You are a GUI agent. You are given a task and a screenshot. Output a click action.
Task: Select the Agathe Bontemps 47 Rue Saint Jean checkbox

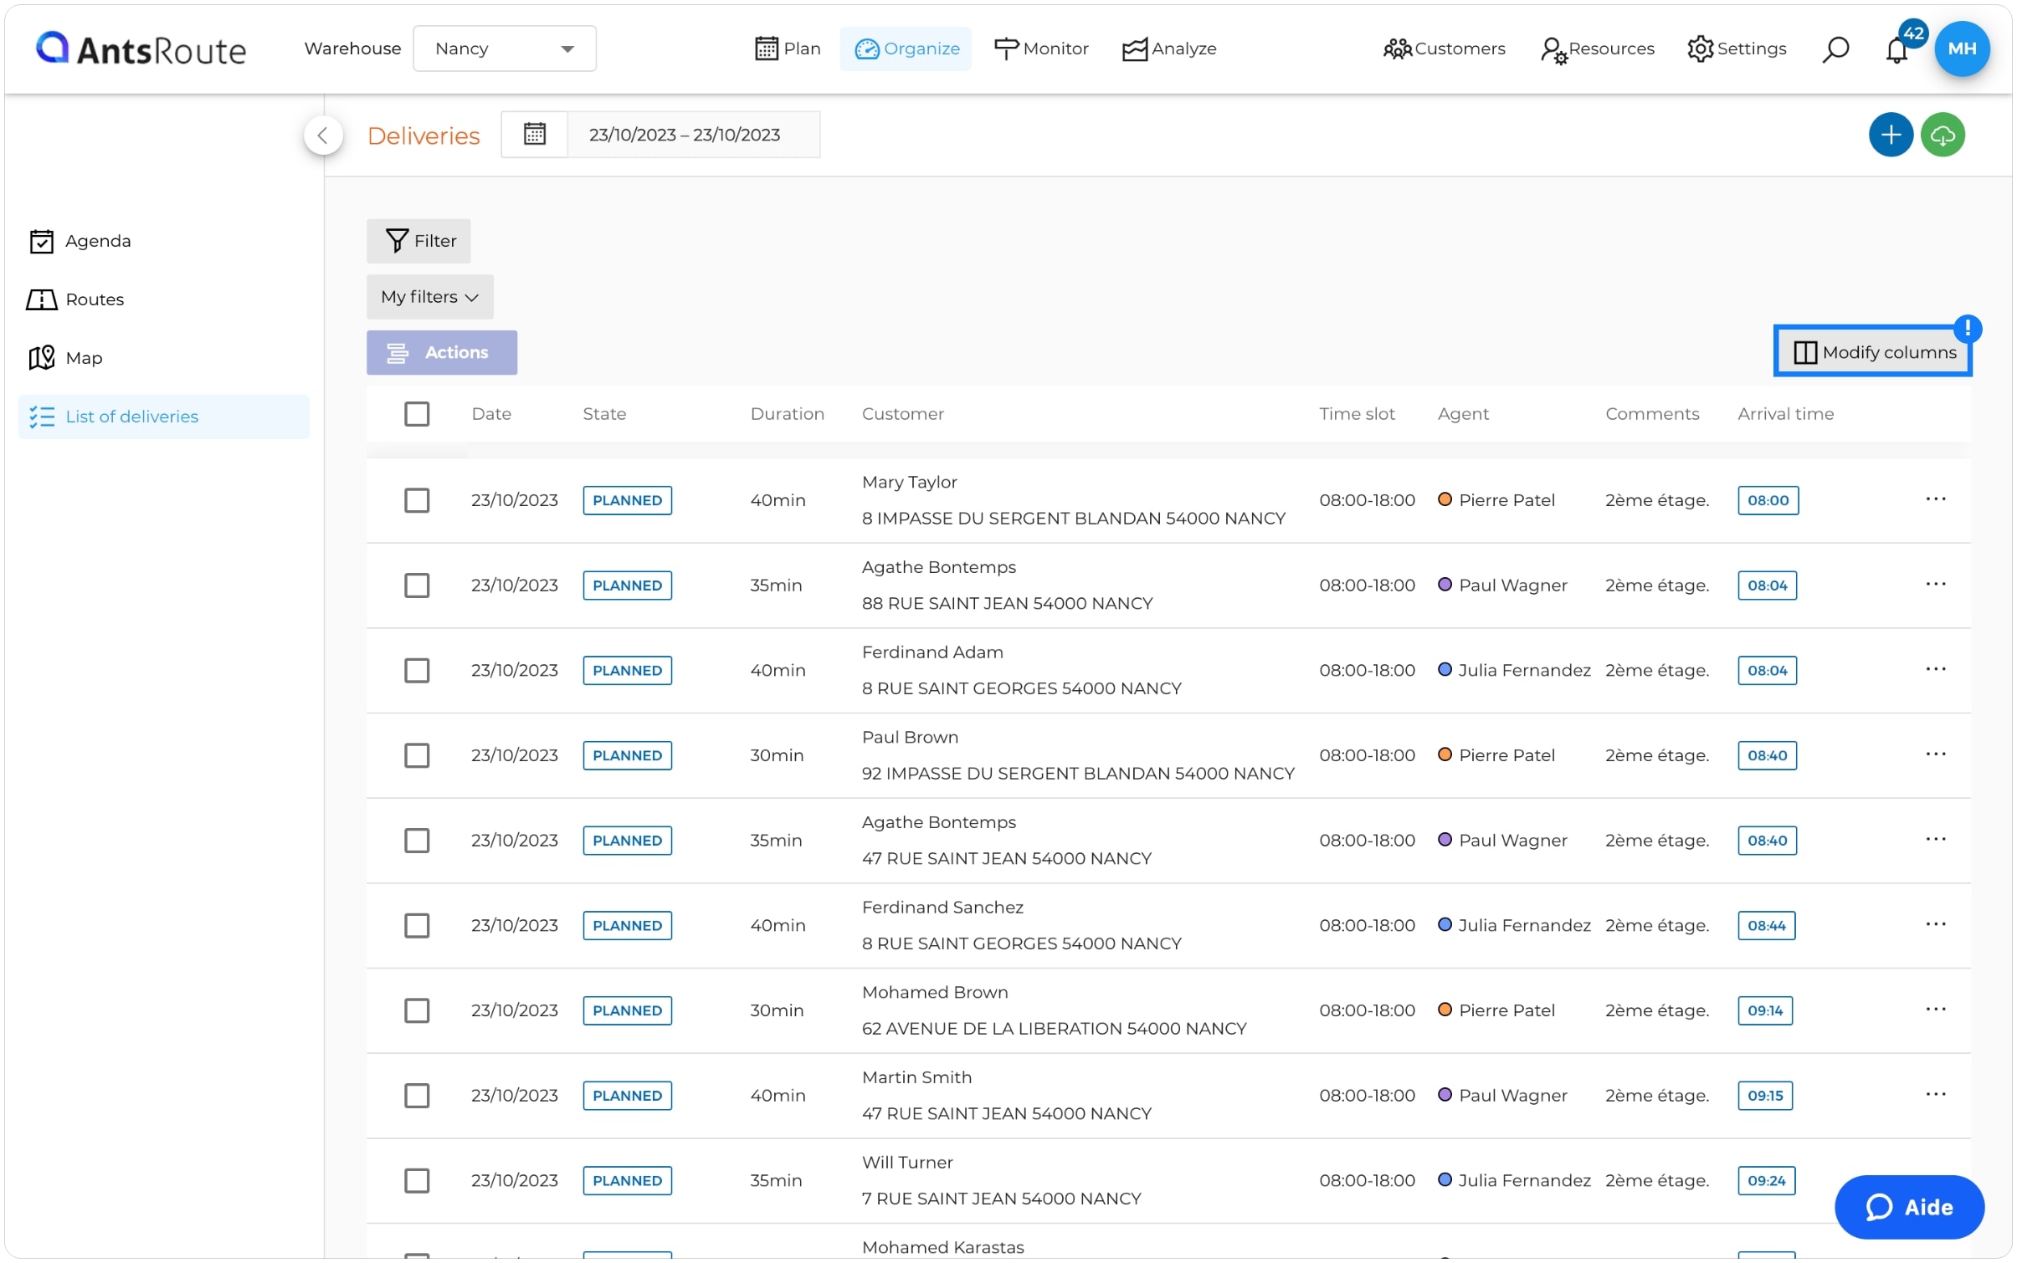point(417,841)
